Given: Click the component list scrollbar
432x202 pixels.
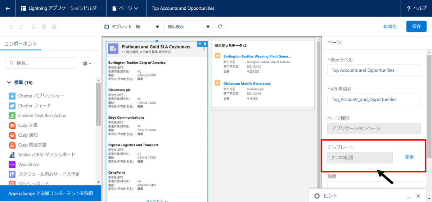Looking at the screenshot, I should (98, 104).
